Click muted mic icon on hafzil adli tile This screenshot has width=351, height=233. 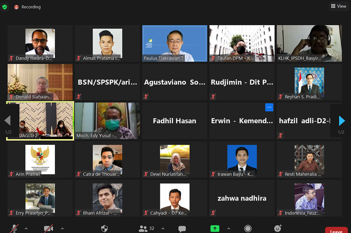[x=280, y=135]
